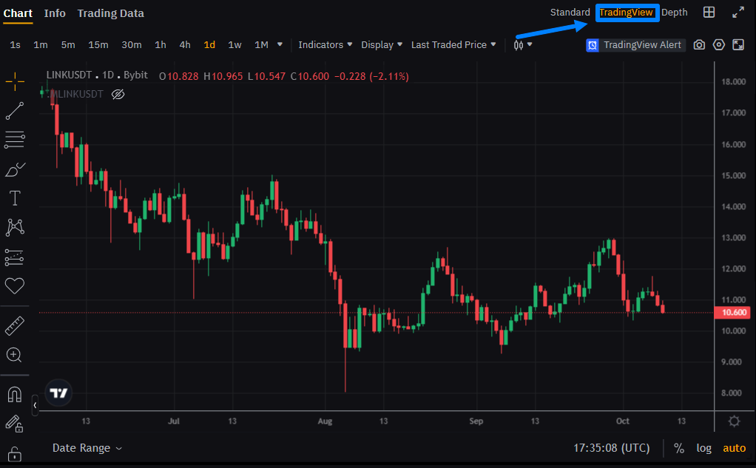Click the TradingView Alert button
This screenshot has height=468, width=756.
634,45
